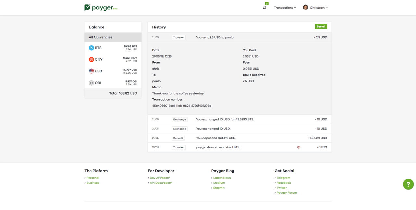The height and width of the screenshot is (210, 416).
Task: Open the Facebook social link
Action: (284, 183)
